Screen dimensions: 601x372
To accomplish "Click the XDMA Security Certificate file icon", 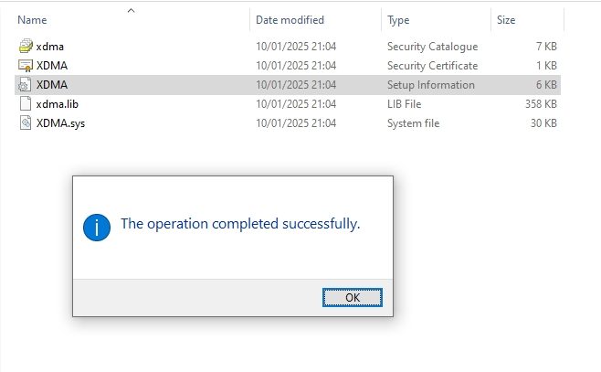I will pyautogui.click(x=26, y=66).
